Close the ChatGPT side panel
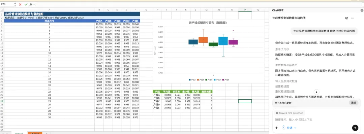Screen dimensions: 364x134 click(362, 10)
